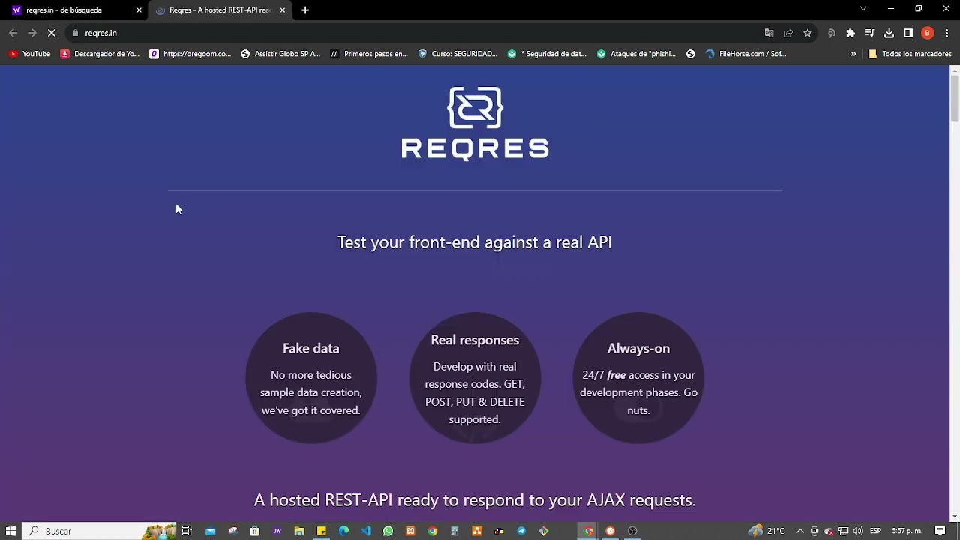960x540 pixels.
Task: Click the 'Always-on' circle heading
Action: click(x=638, y=348)
